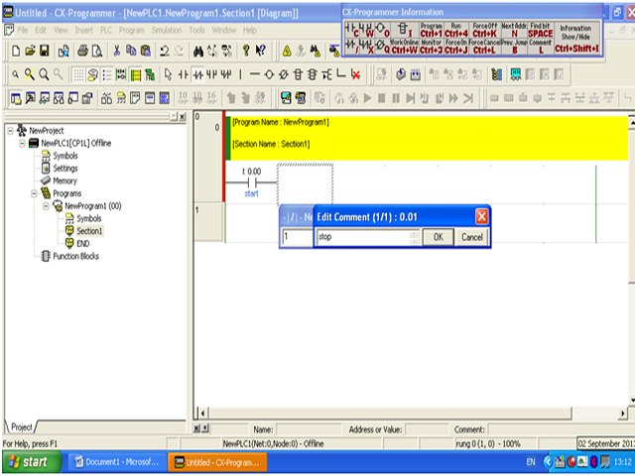Toggle the yellow rung annotations icon

pos(136,75)
